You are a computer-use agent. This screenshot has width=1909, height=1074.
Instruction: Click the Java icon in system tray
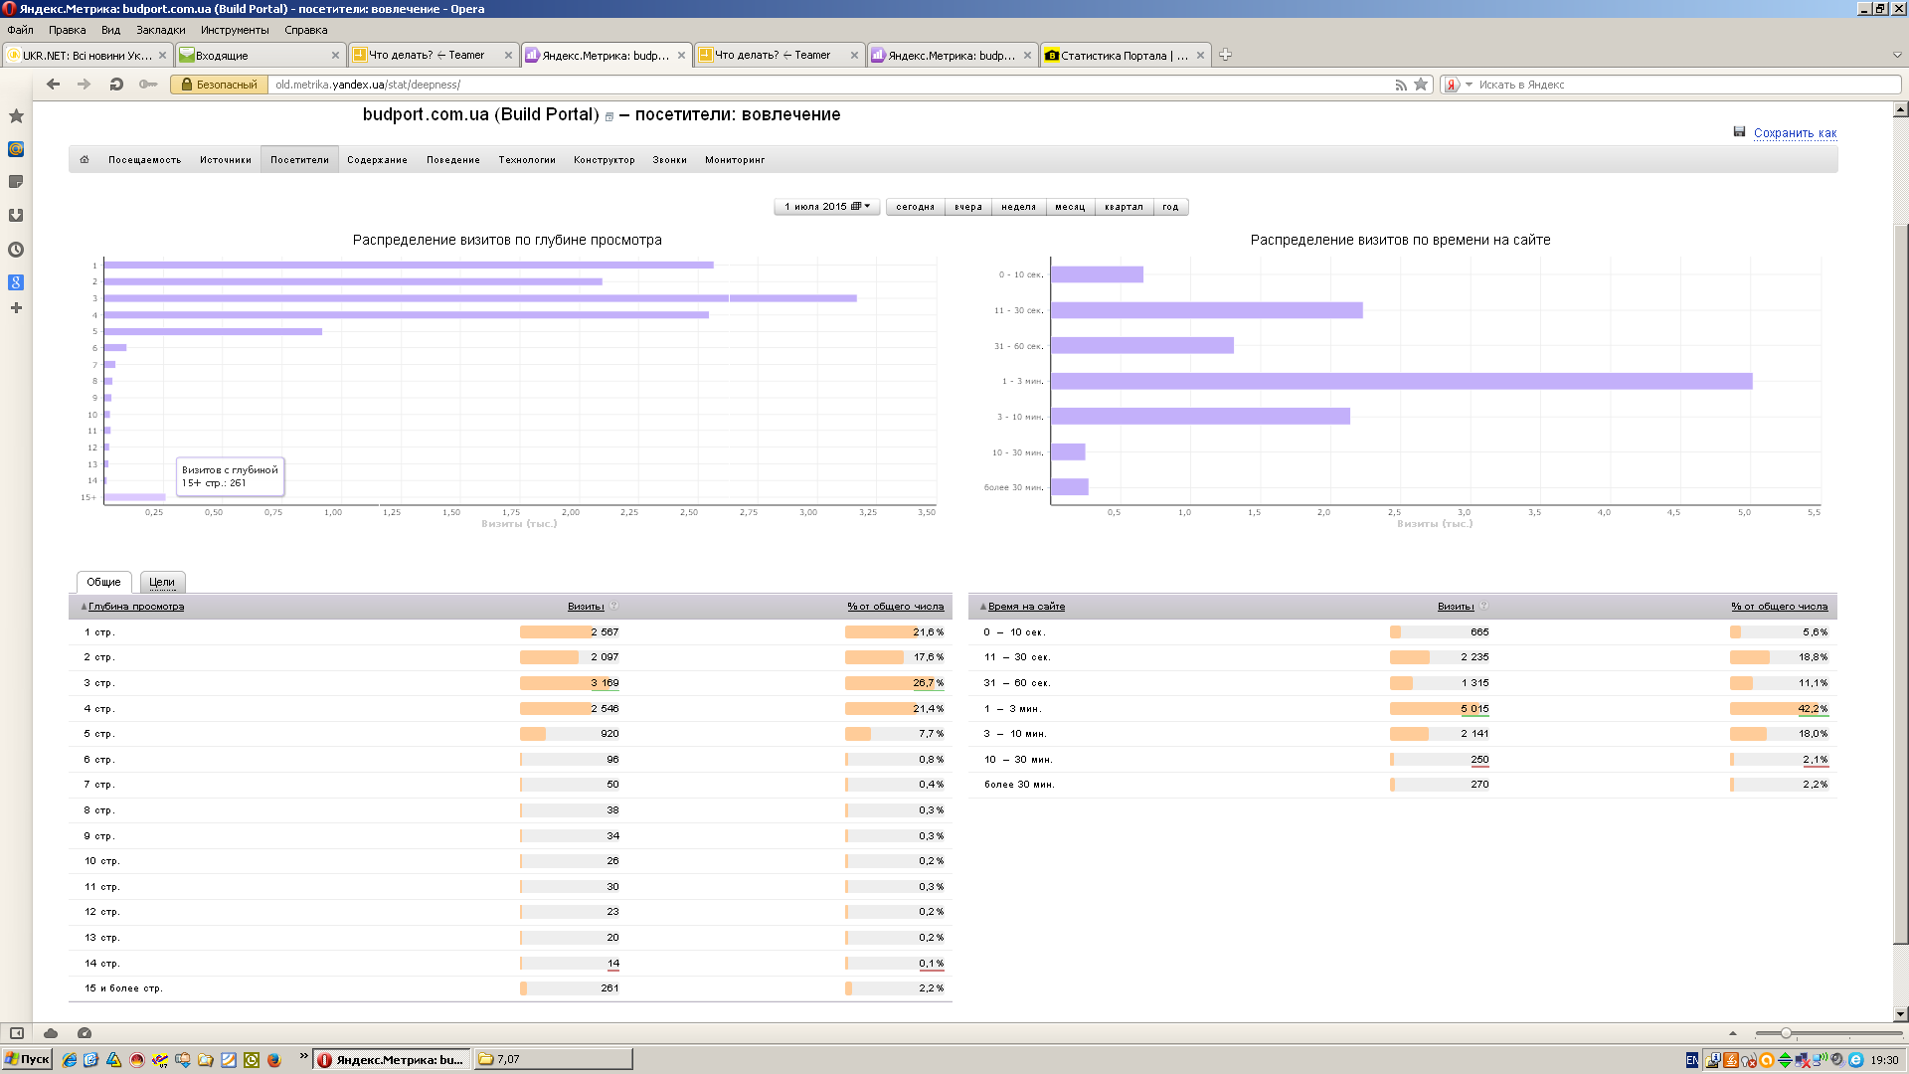[x=1731, y=1060]
